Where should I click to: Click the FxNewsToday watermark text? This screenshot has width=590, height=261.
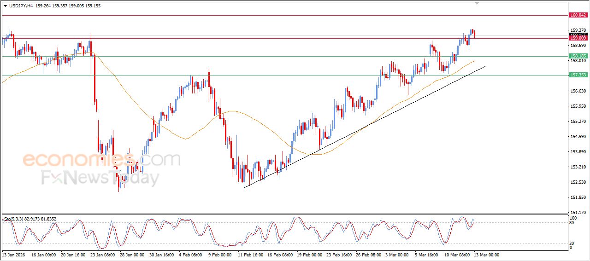[x=100, y=177]
